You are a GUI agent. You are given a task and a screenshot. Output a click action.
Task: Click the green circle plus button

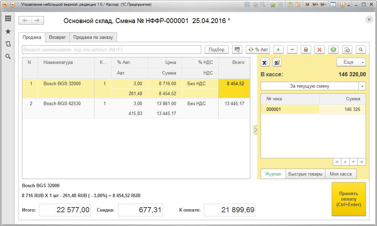coord(333,49)
